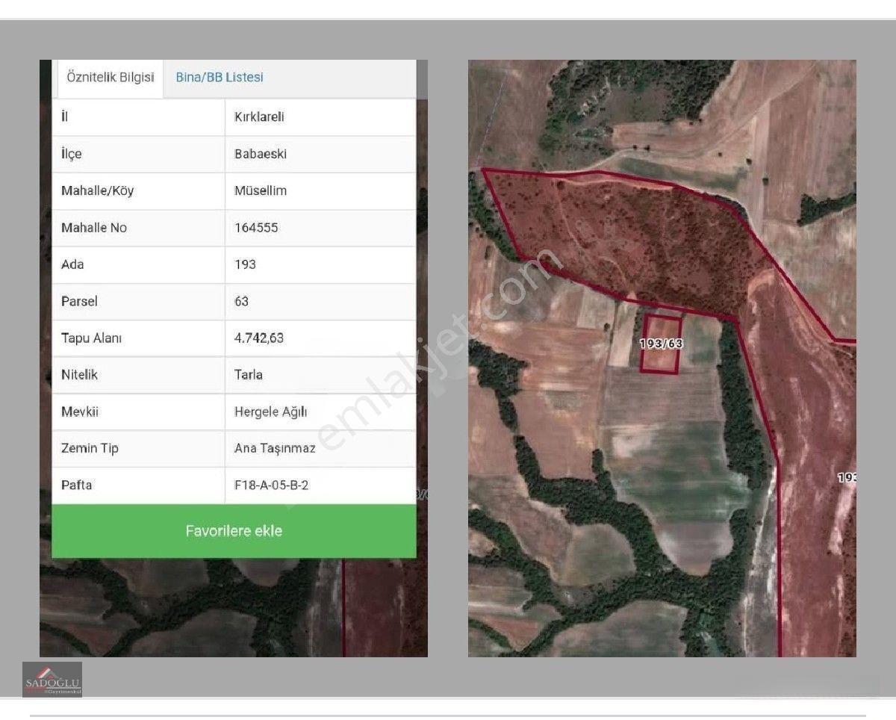This screenshot has height=720, width=896.
Task: Select the Kırklareli province value
Action: (x=258, y=117)
